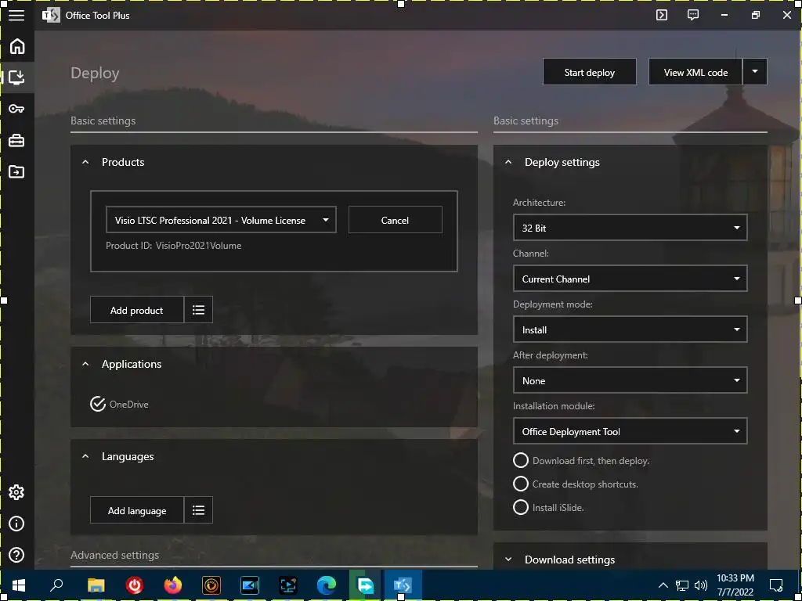The height and width of the screenshot is (601, 802).
Task: Show hidden system tray icons
Action: click(x=663, y=585)
